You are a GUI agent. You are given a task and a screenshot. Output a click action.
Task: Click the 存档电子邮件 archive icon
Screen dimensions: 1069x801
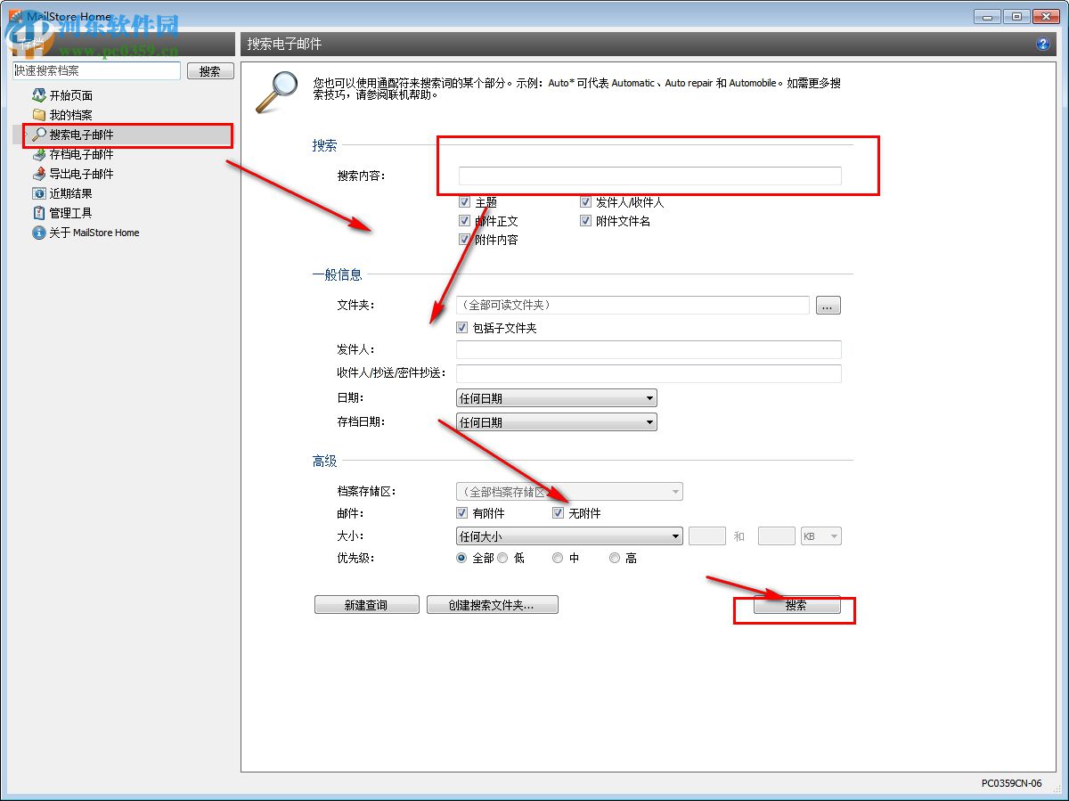(x=38, y=154)
